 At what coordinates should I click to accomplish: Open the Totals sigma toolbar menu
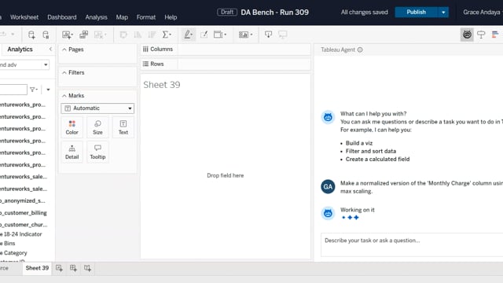tap(167, 35)
